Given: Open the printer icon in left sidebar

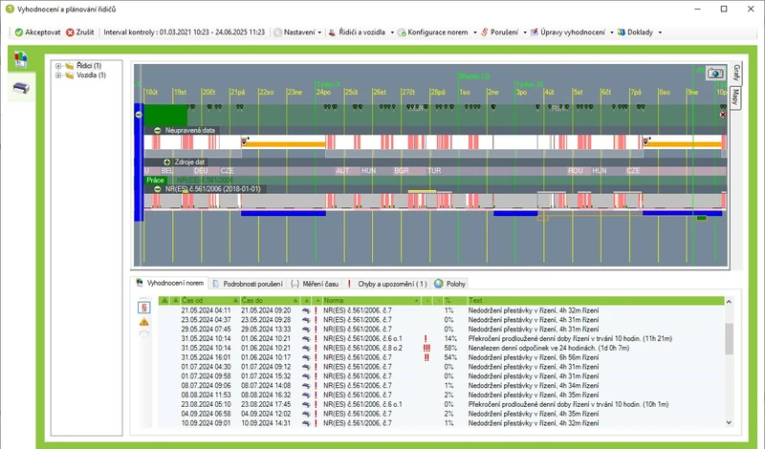Looking at the screenshot, I should point(21,88).
